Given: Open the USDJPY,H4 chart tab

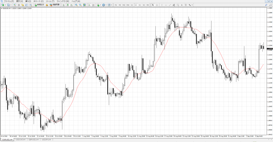Looking at the screenshot, I should [x=47, y=140].
